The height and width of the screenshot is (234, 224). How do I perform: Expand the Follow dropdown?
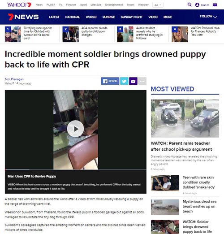coord(208,17)
